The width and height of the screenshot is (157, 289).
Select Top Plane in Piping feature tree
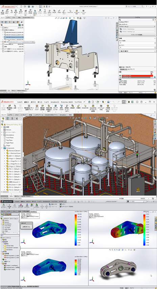(x=10, y=140)
